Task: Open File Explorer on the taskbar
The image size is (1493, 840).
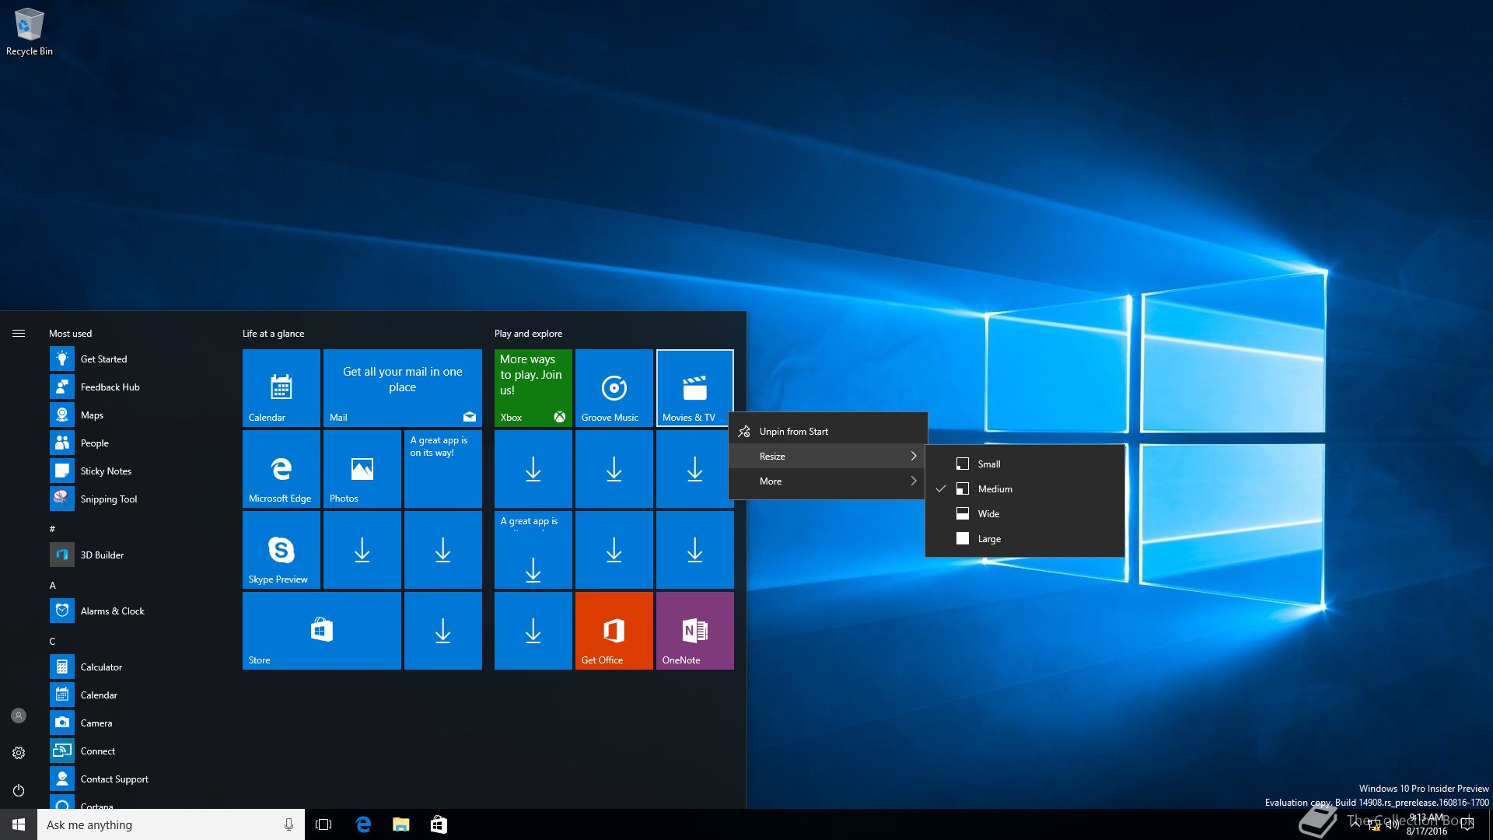Action: (x=401, y=824)
